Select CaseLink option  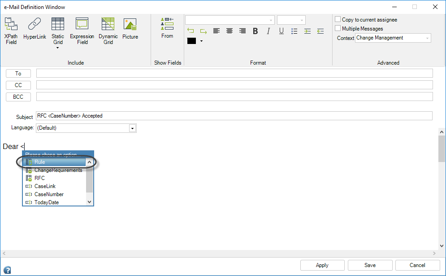(55, 186)
